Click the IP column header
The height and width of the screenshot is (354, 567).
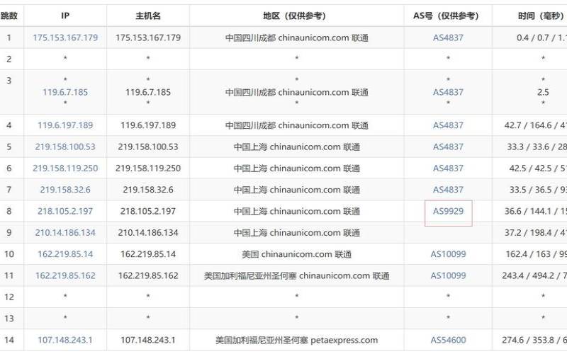click(x=65, y=16)
